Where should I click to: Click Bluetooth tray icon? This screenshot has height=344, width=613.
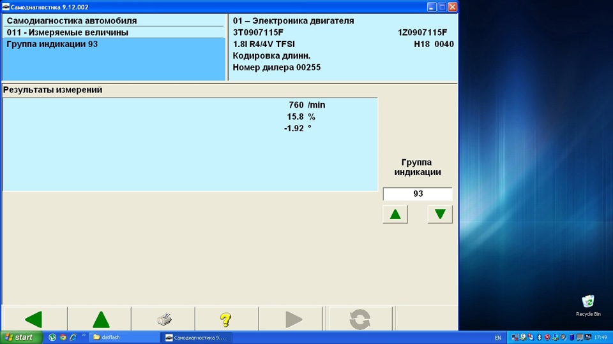point(539,338)
